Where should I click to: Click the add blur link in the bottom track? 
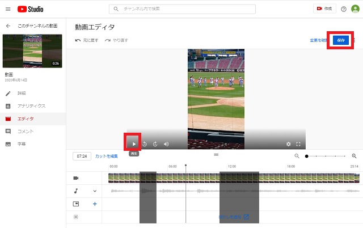click(234, 217)
